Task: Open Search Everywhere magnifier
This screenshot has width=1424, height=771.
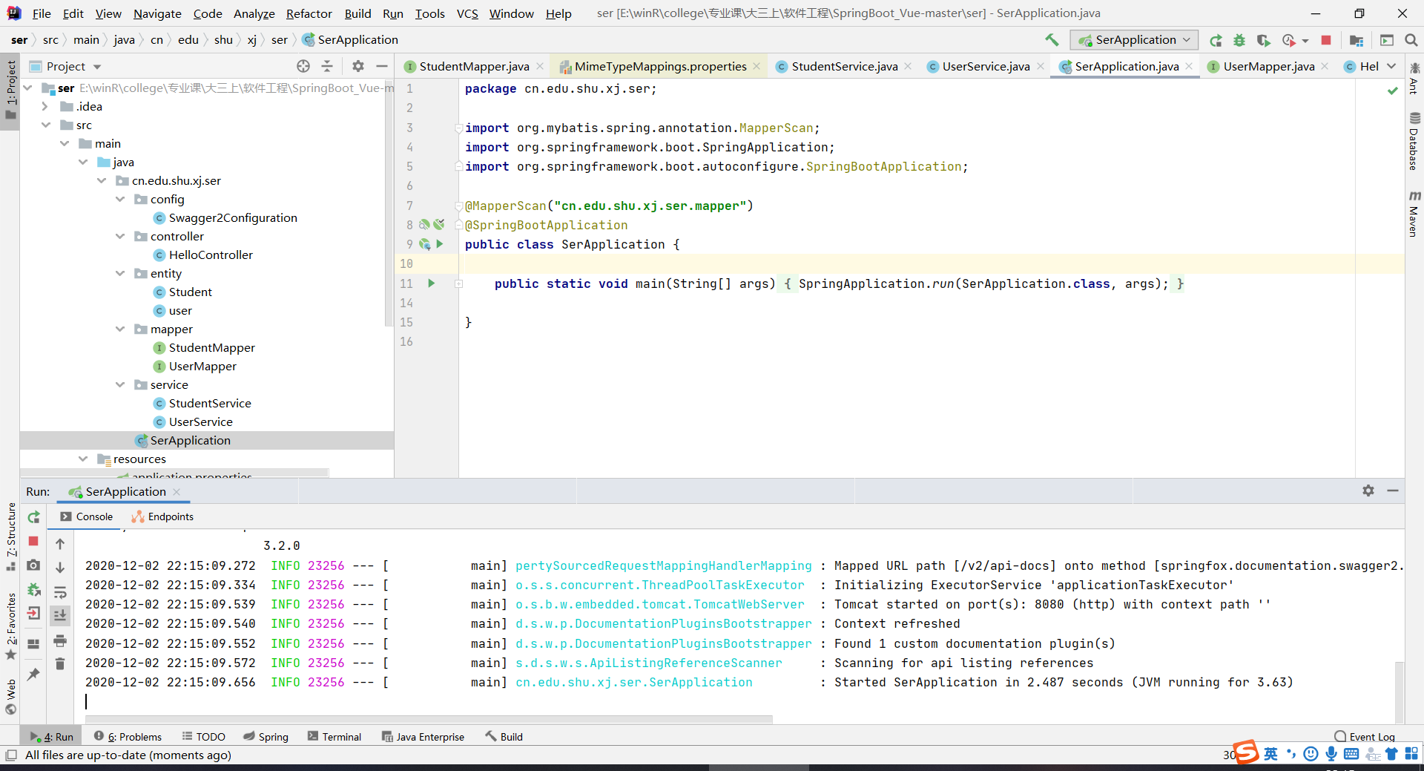Action: 1411,40
